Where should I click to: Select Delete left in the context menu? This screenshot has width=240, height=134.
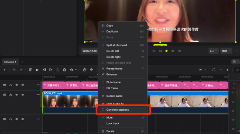pos(123,51)
